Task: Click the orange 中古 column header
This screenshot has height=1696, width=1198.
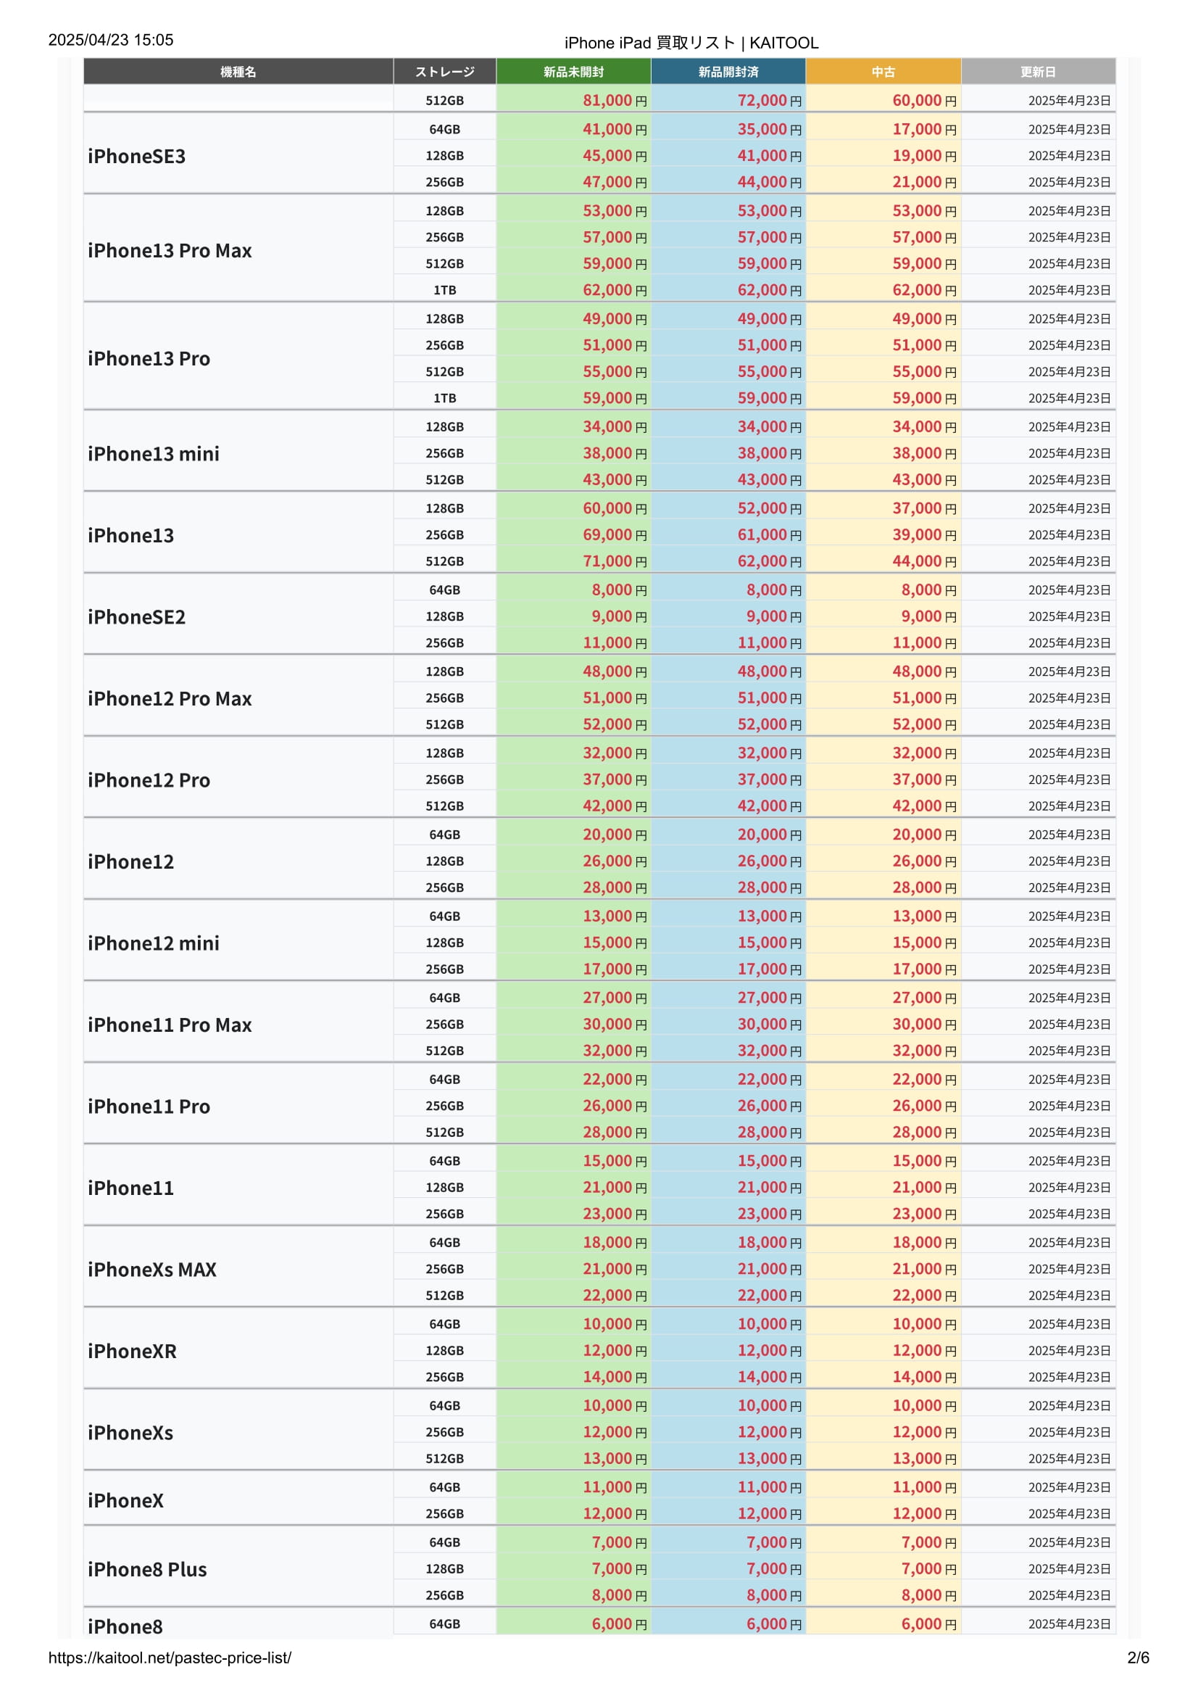Action: point(883,72)
